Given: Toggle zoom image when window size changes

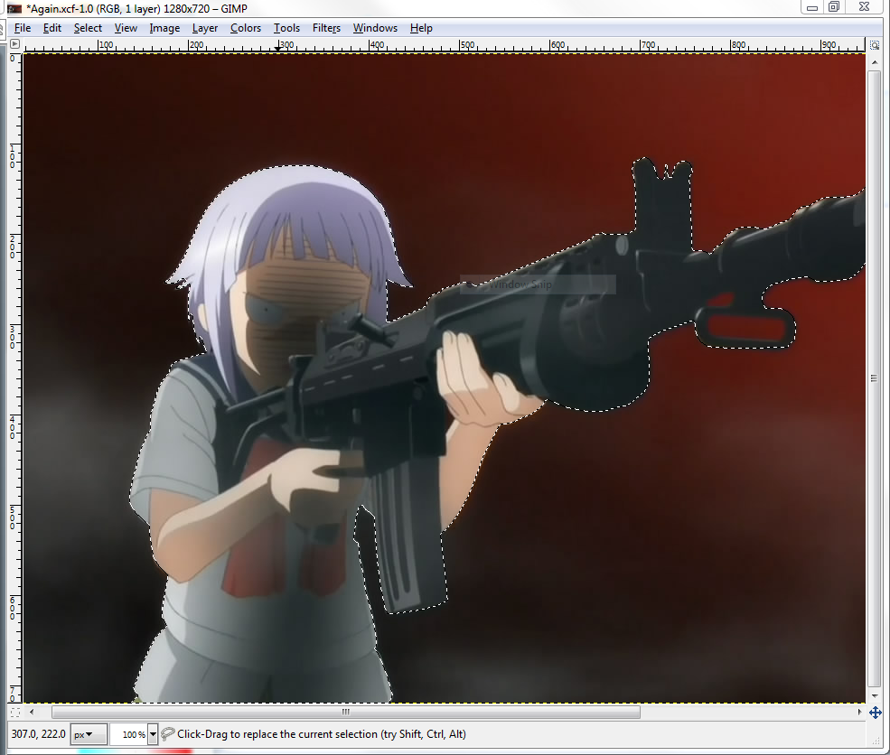Looking at the screenshot, I should pos(875,45).
